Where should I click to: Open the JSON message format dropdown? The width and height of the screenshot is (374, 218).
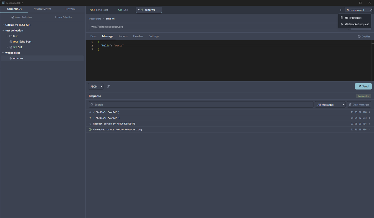pos(96,86)
